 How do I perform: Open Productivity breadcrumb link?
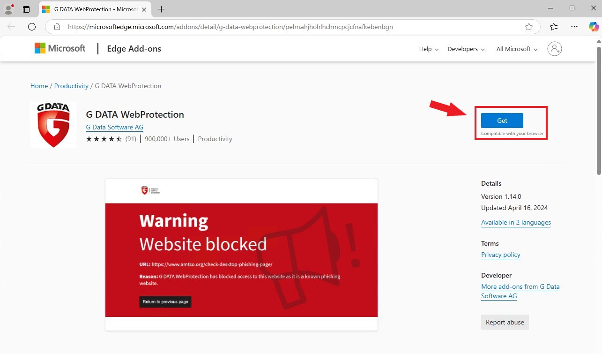tap(71, 86)
